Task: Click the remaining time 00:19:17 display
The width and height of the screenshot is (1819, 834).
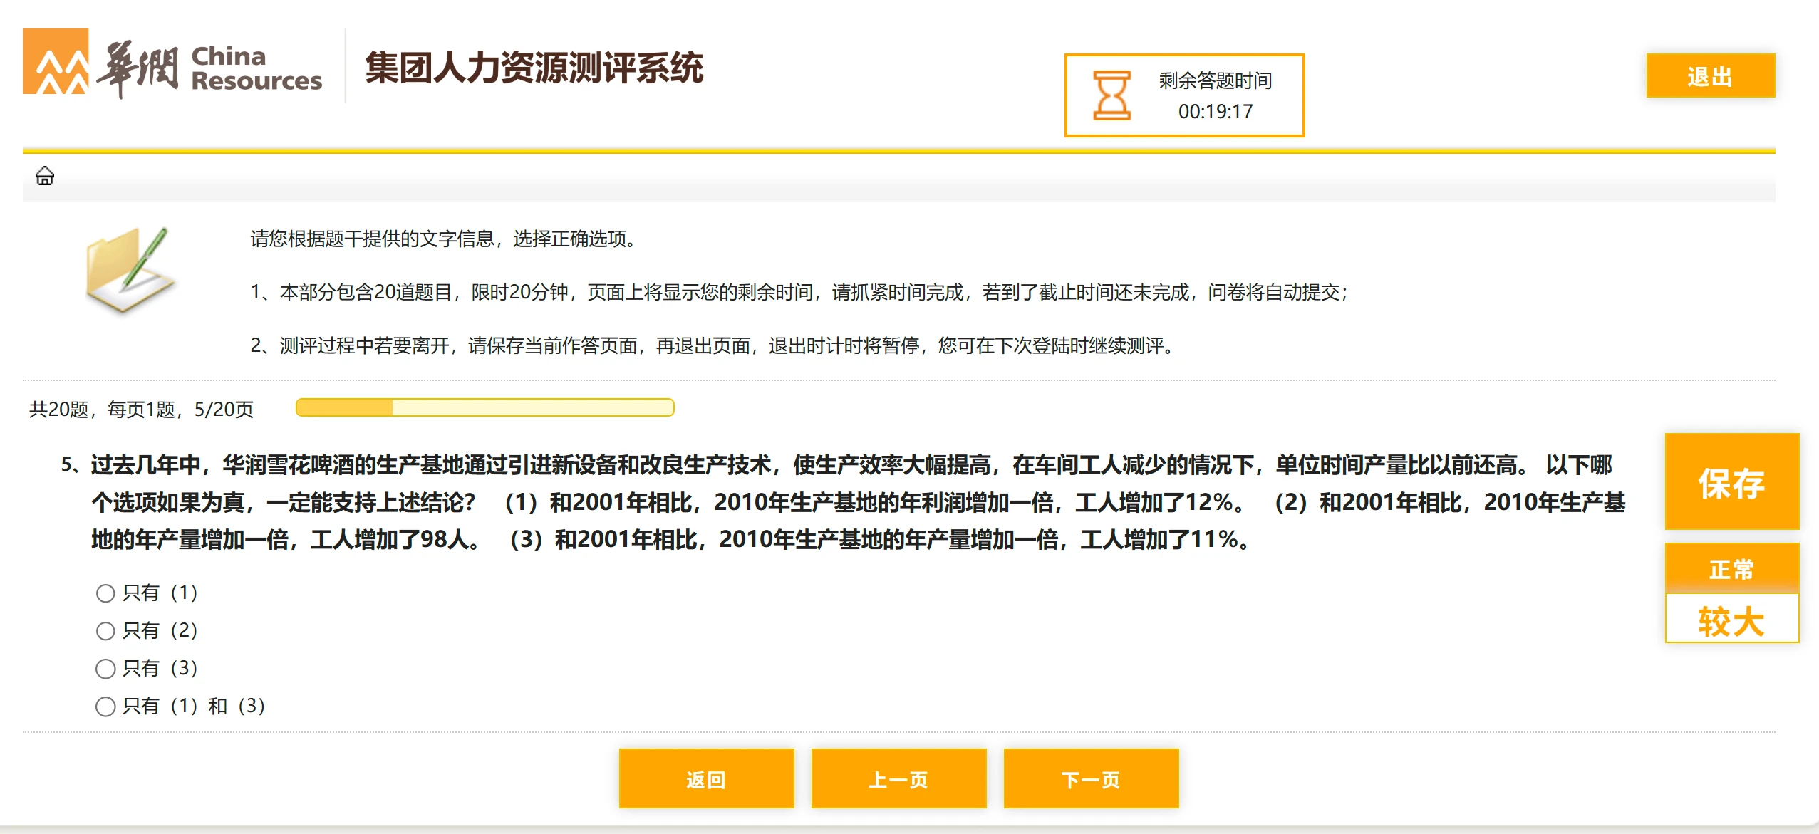Action: coord(1215,112)
